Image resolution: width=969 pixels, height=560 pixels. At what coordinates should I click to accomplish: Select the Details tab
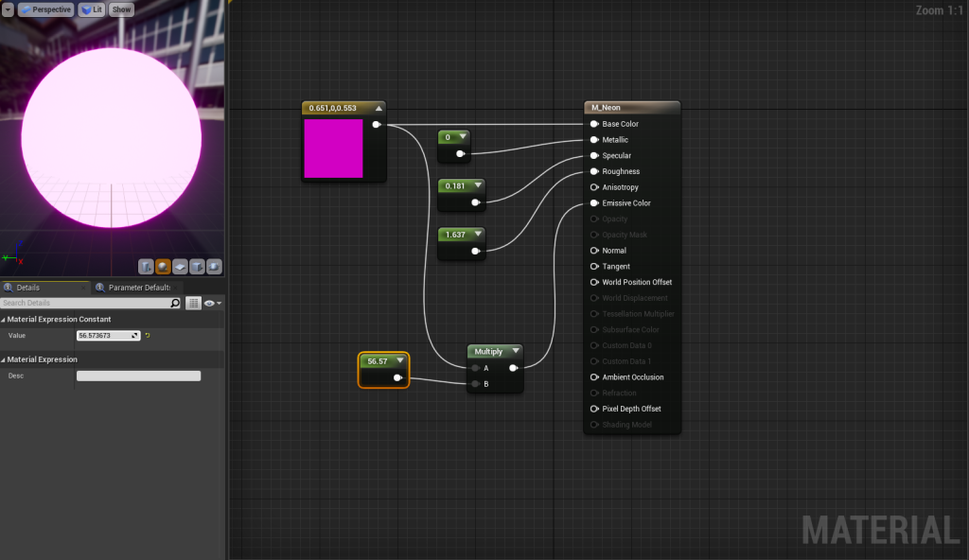(x=28, y=288)
